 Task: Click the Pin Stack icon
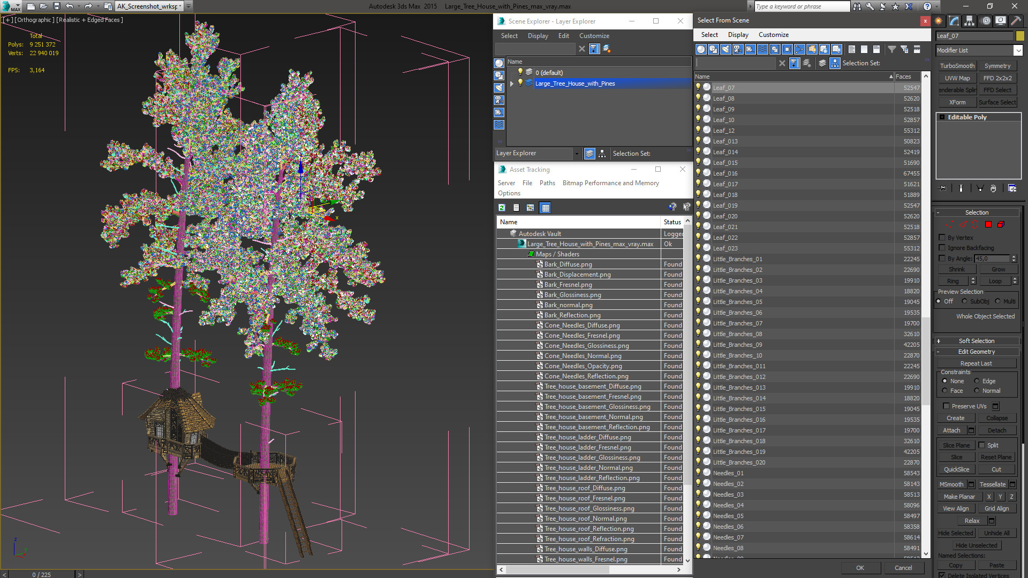[x=943, y=188]
